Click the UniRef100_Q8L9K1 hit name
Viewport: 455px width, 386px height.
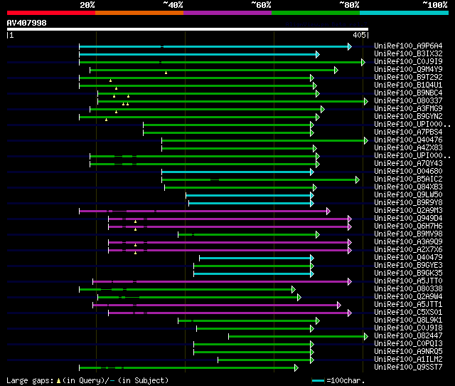[x=408, y=320]
